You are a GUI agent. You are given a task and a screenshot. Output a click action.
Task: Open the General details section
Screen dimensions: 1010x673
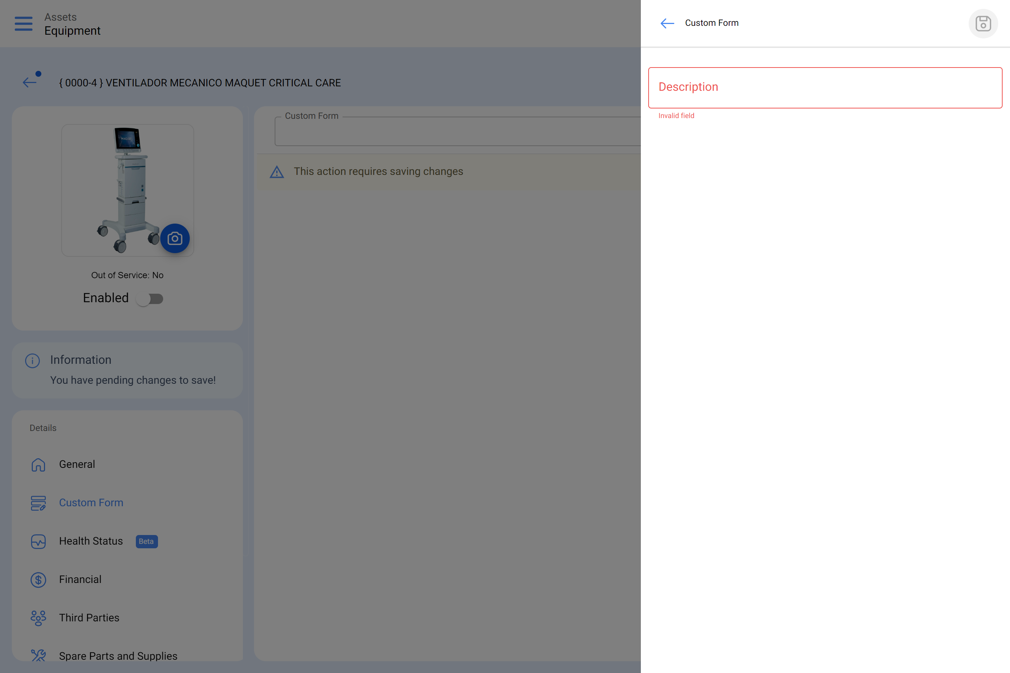(x=127, y=465)
